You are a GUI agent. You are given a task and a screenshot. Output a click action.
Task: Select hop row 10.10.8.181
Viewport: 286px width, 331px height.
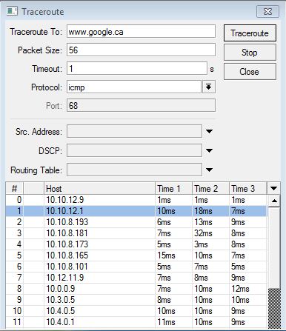[136, 233]
